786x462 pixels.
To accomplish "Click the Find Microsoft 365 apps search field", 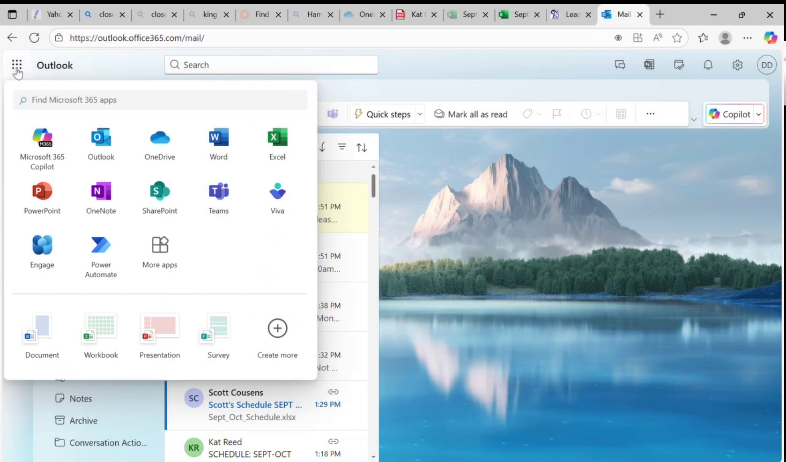I will click(160, 100).
